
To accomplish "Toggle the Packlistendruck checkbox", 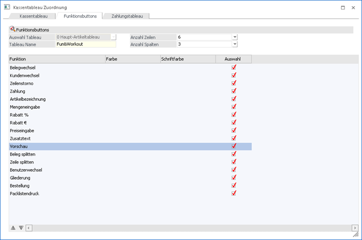I will [233, 193].
